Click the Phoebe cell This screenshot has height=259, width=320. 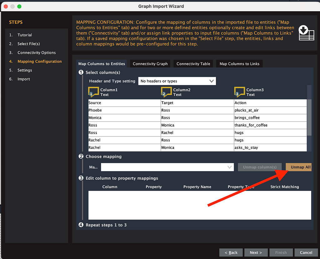(x=124, y=110)
